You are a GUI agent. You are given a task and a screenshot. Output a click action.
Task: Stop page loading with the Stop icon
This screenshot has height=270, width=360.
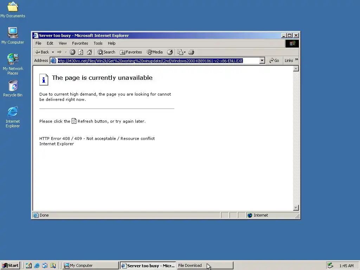[x=72, y=52]
